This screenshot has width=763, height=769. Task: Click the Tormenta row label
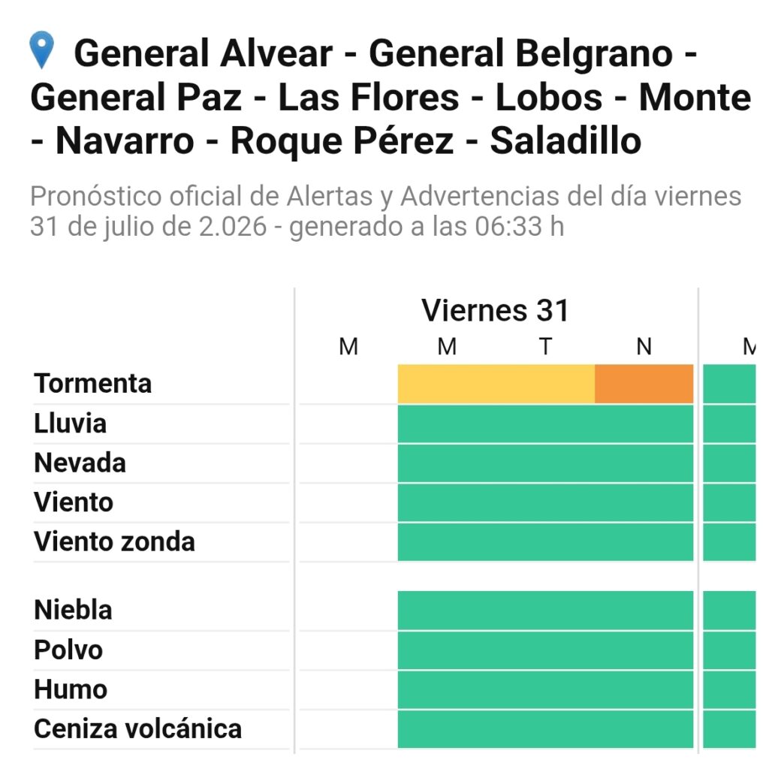pos(92,384)
